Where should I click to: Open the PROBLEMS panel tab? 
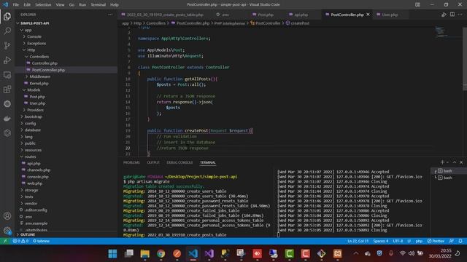(x=131, y=162)
